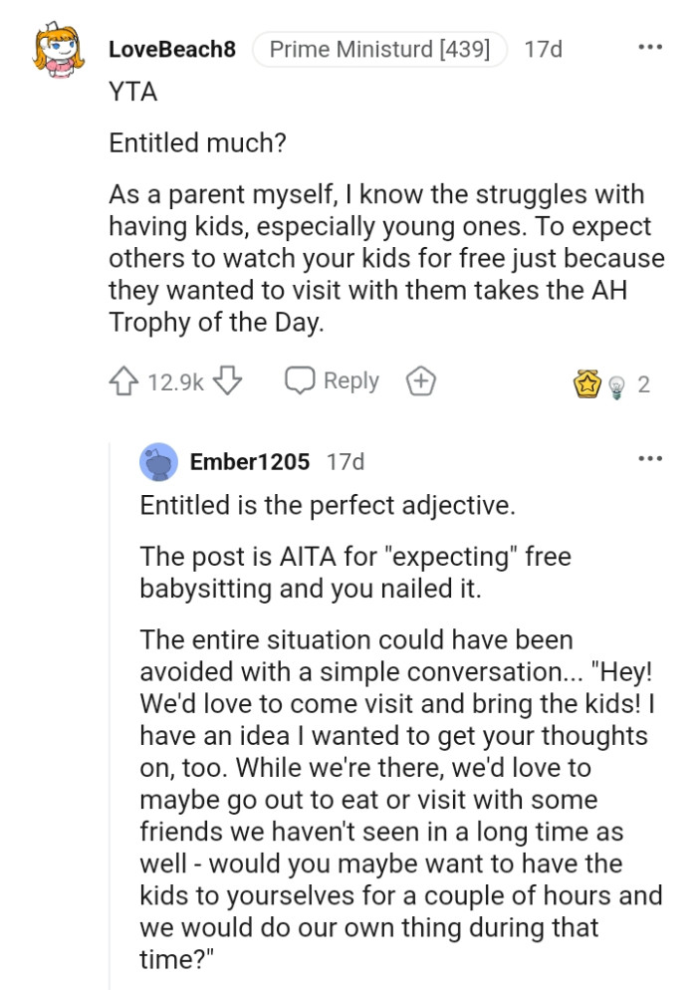Click 17d timestamp on Ember1205's comment
697x990 pixels.
point(344,461)
